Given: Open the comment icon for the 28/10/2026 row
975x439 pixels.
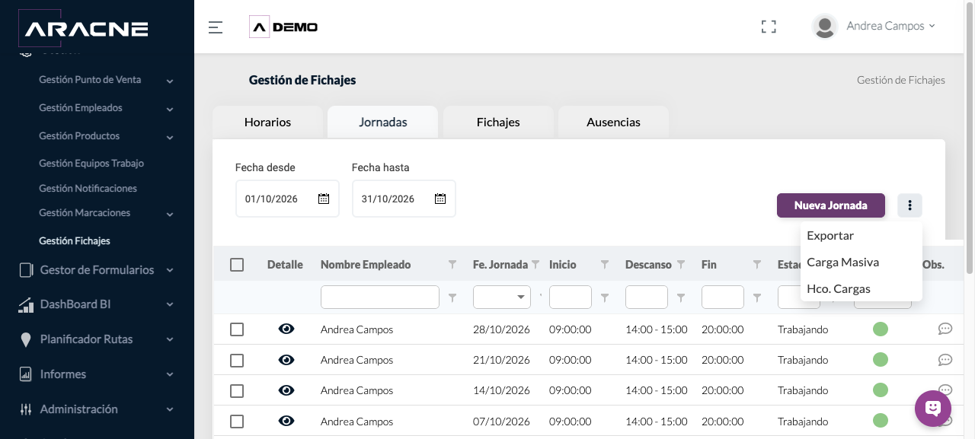Looking at the screenshot, I should pos(945,329).
